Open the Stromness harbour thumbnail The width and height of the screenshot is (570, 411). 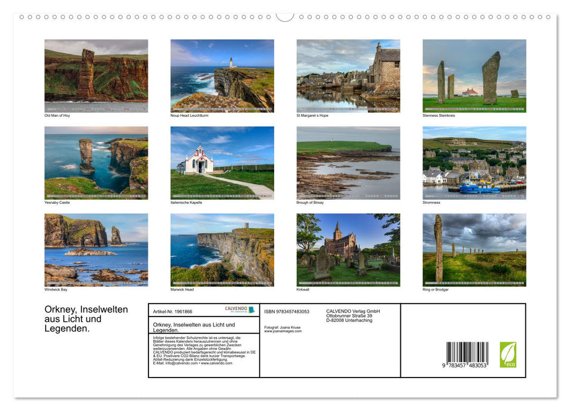(x=474, y=162)
